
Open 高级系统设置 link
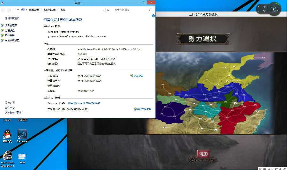click(12, 40)
